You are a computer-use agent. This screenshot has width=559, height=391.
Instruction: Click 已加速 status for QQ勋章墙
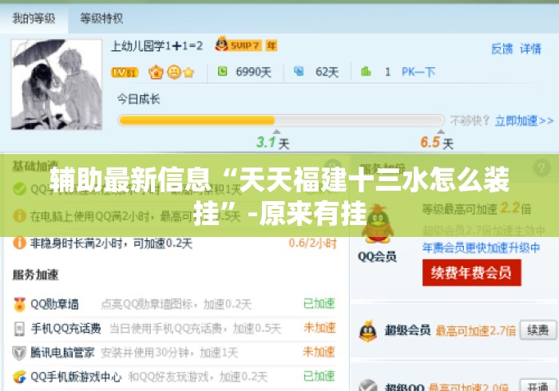(319, 304)
